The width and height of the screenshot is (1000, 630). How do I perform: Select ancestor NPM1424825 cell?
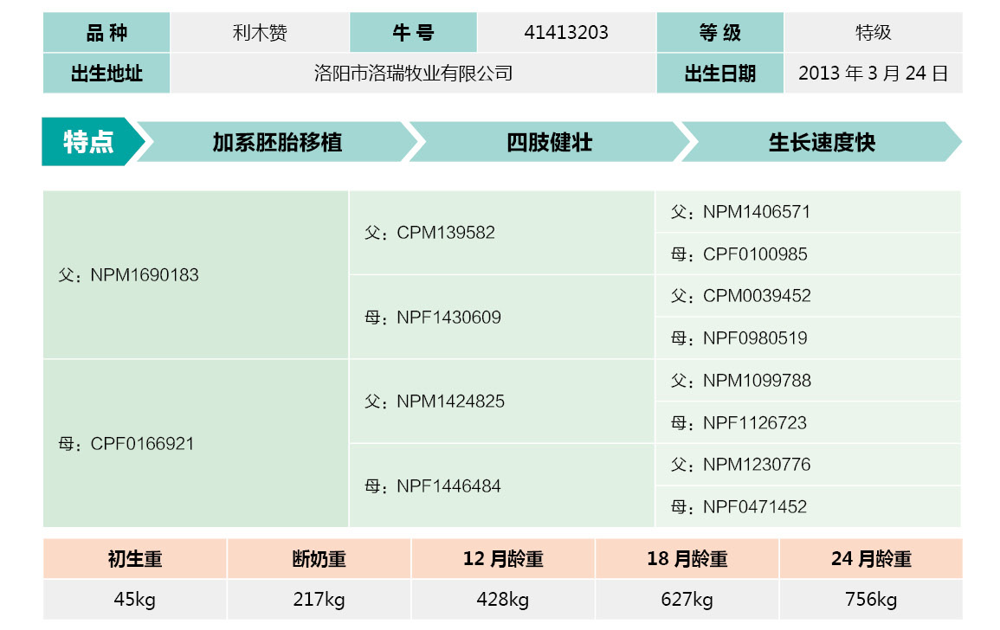click(x=501, y=402)
